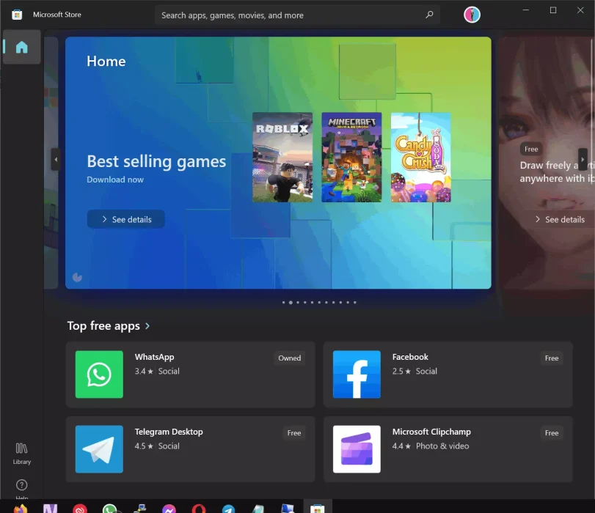Click the 4.4 star Photo & video rating

click(x=431, y=446)
